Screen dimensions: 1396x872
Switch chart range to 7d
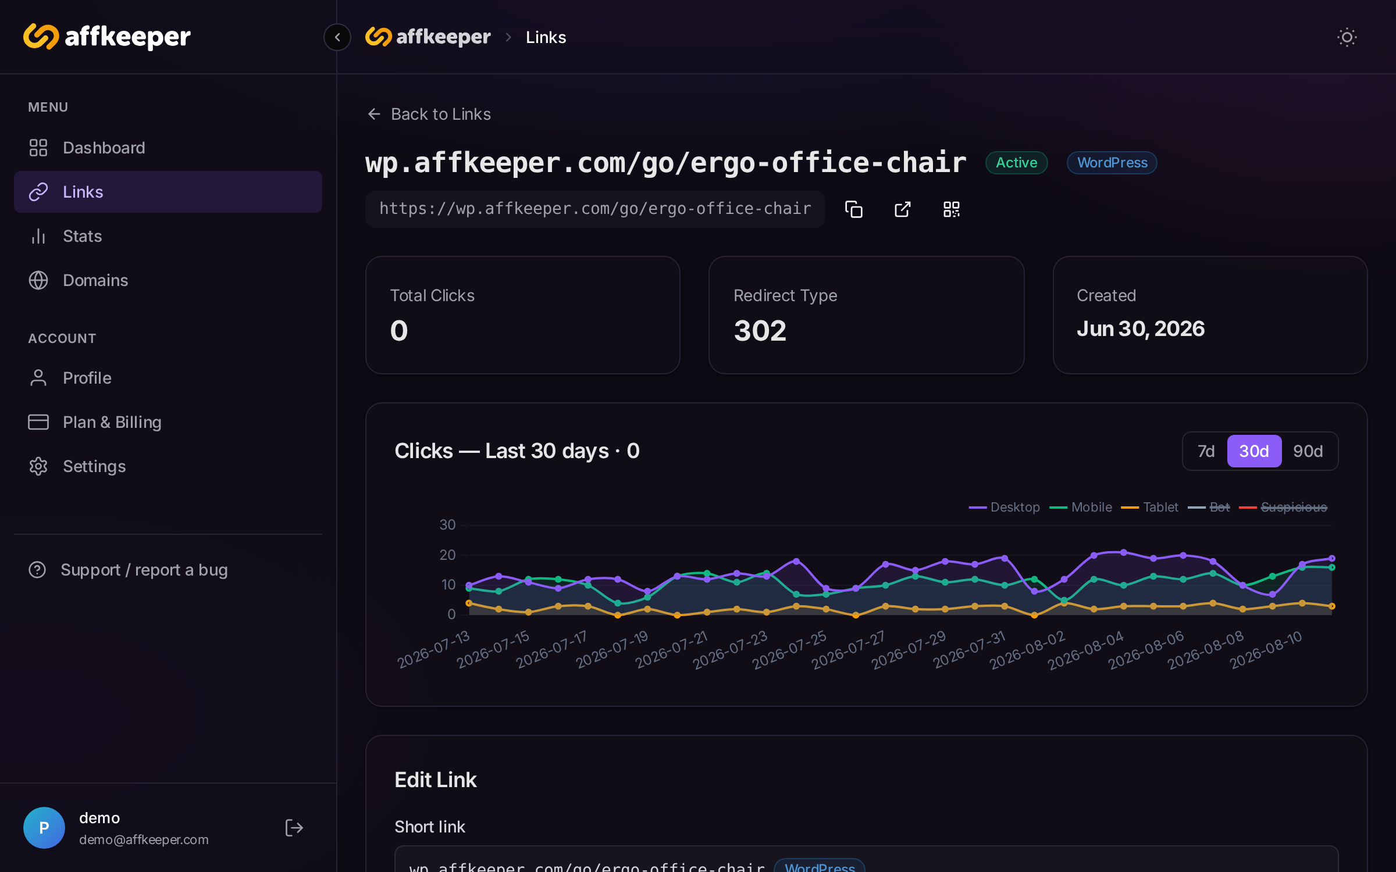tap(1206, 451)
